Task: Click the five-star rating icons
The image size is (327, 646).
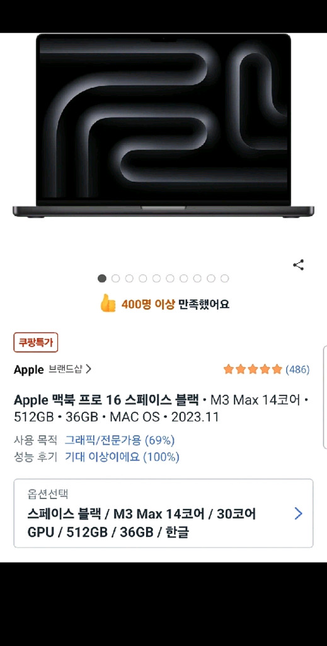Action: 253,369
